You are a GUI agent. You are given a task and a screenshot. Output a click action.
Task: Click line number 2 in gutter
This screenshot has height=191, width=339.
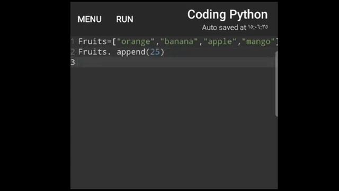[x=73, y=52]
